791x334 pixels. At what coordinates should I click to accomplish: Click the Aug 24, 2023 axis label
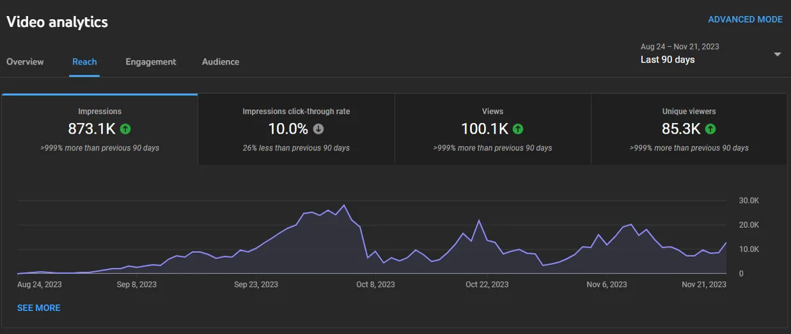39,284
